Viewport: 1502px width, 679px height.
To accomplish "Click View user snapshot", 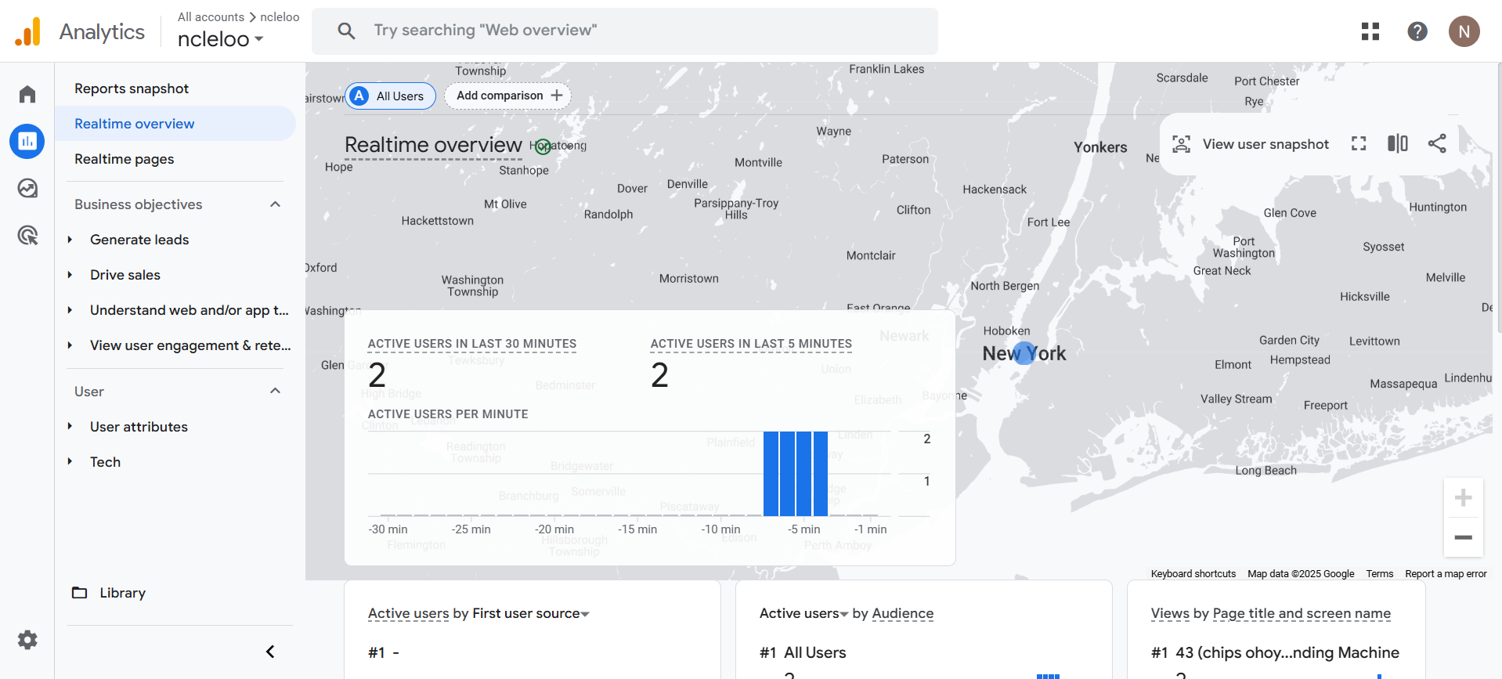I will (1251, 144).
